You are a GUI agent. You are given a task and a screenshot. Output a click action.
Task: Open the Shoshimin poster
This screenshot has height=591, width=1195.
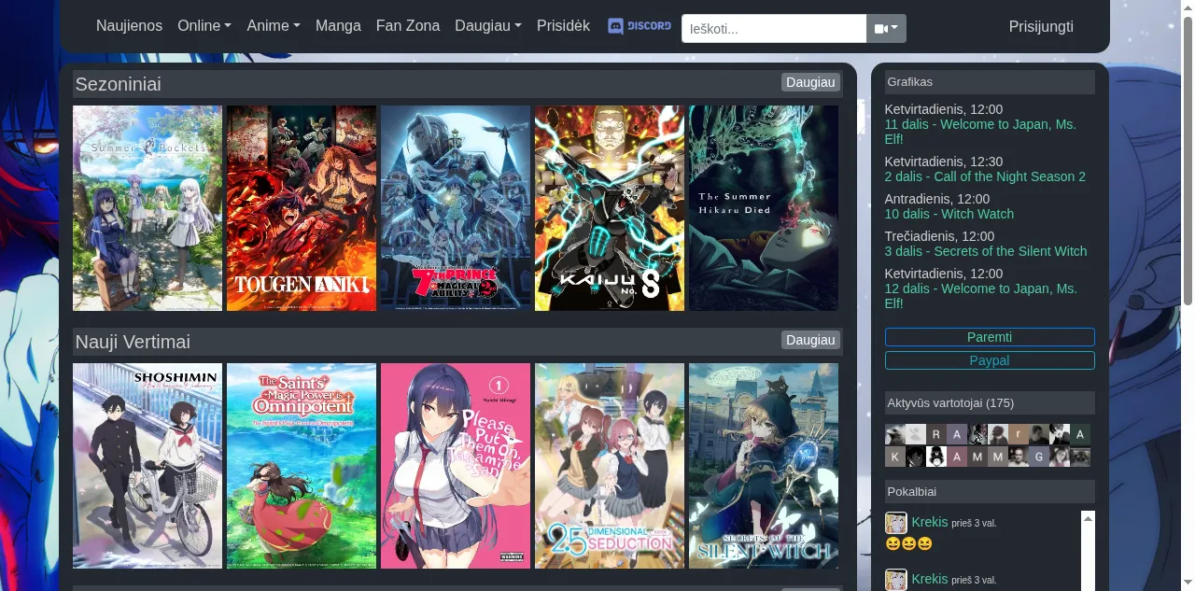point(148,466)
